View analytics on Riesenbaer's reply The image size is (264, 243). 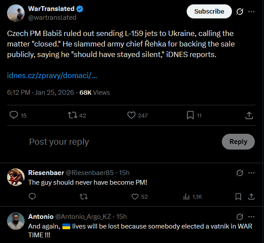point(186,197)
